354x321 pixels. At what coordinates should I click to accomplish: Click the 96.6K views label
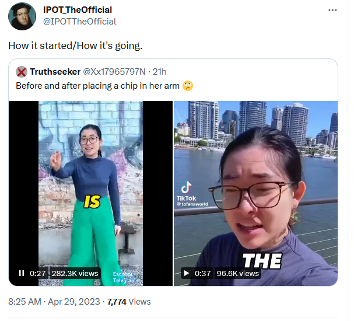click(x=238, y=273)
